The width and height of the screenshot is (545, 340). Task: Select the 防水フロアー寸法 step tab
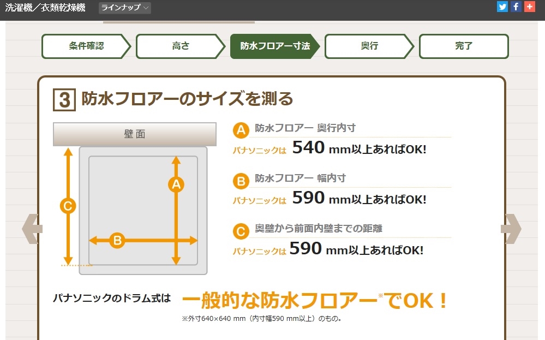(275, 46)
